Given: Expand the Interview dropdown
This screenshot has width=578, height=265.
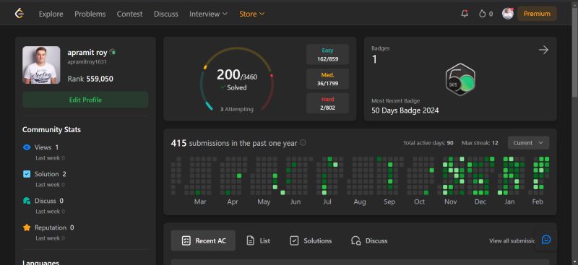Looking at the screenshot, I should (x=208, y=14).
